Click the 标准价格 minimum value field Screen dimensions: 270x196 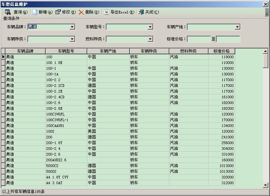[x=199, y=39]
